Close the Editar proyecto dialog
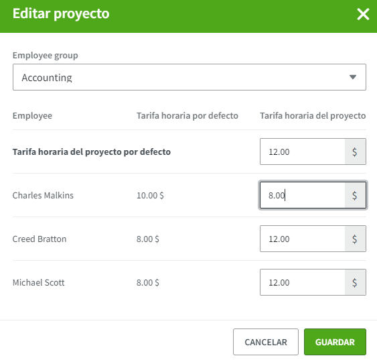The image size is (377, 362). tap(363, 14)
